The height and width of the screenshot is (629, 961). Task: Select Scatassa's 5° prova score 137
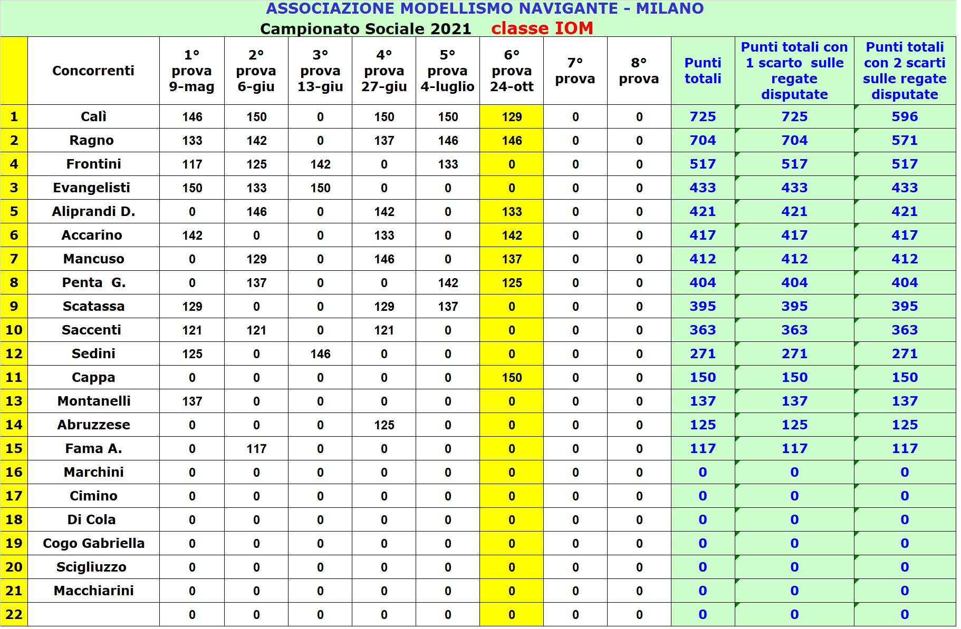[448, 307]
